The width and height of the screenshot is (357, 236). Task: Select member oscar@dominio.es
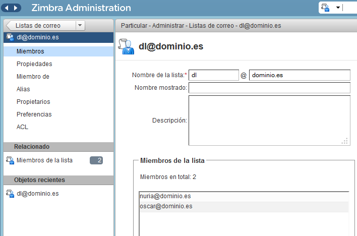pyautogui.click(x=244, y=207)
